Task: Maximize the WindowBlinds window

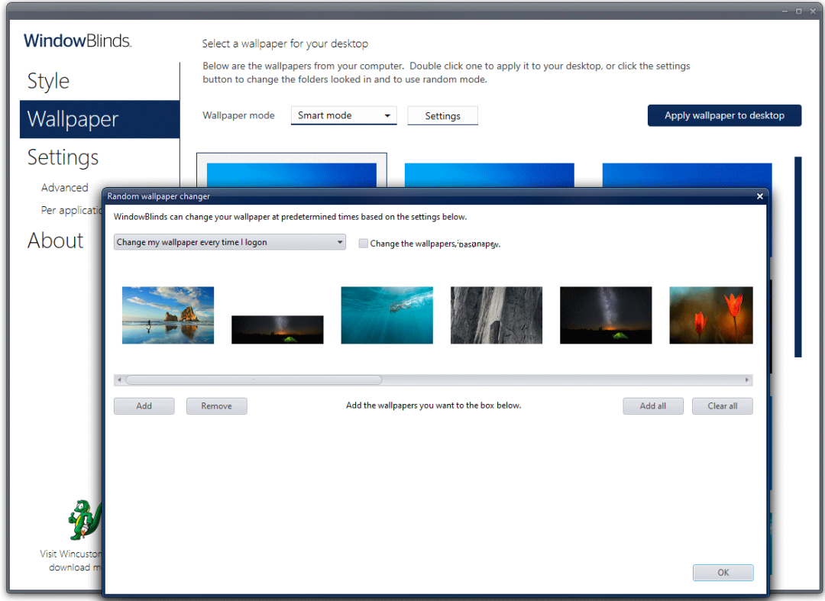Action: point(798,11)
